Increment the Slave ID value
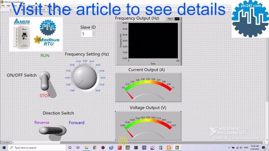This screenshot has width=269, height=151. [93, 32]
